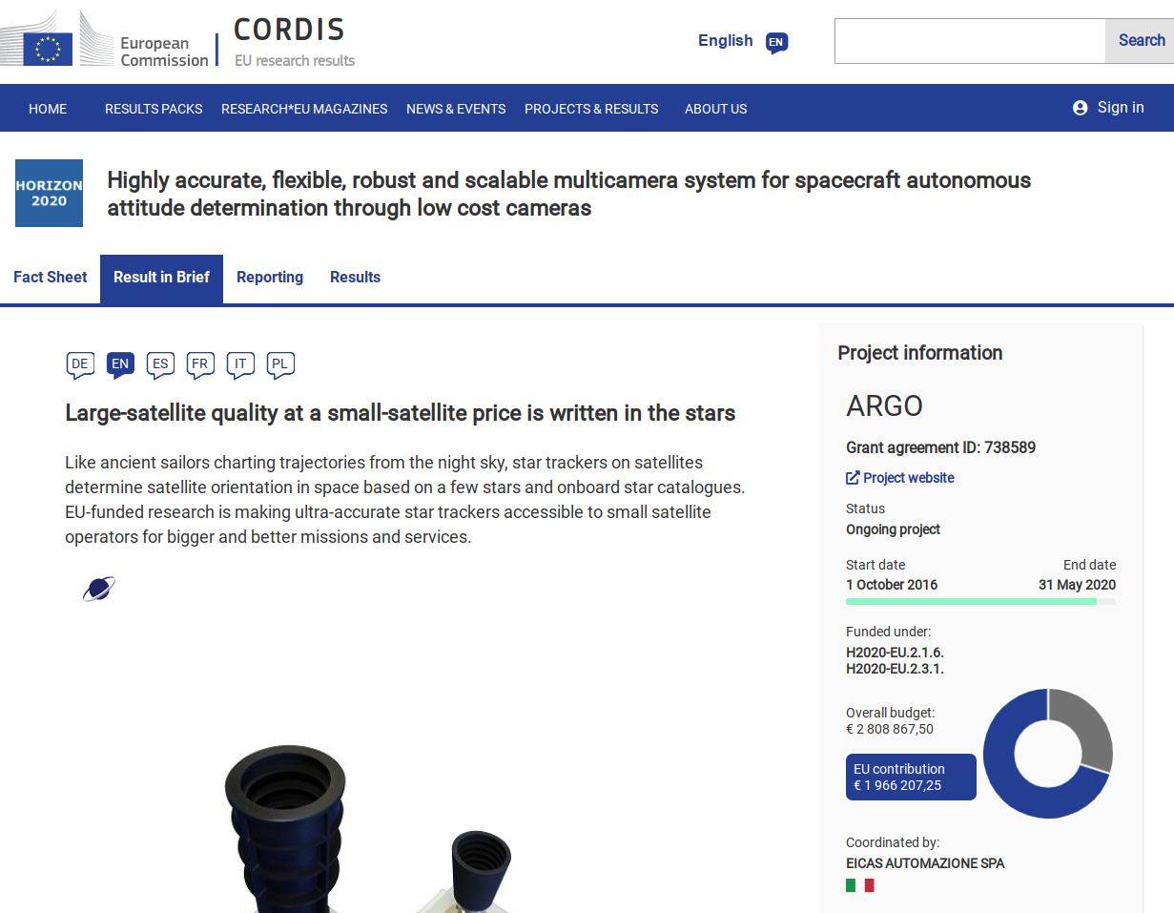1174x913 pixels.
Task: Switch article language to PL
Action: point(280,364)
